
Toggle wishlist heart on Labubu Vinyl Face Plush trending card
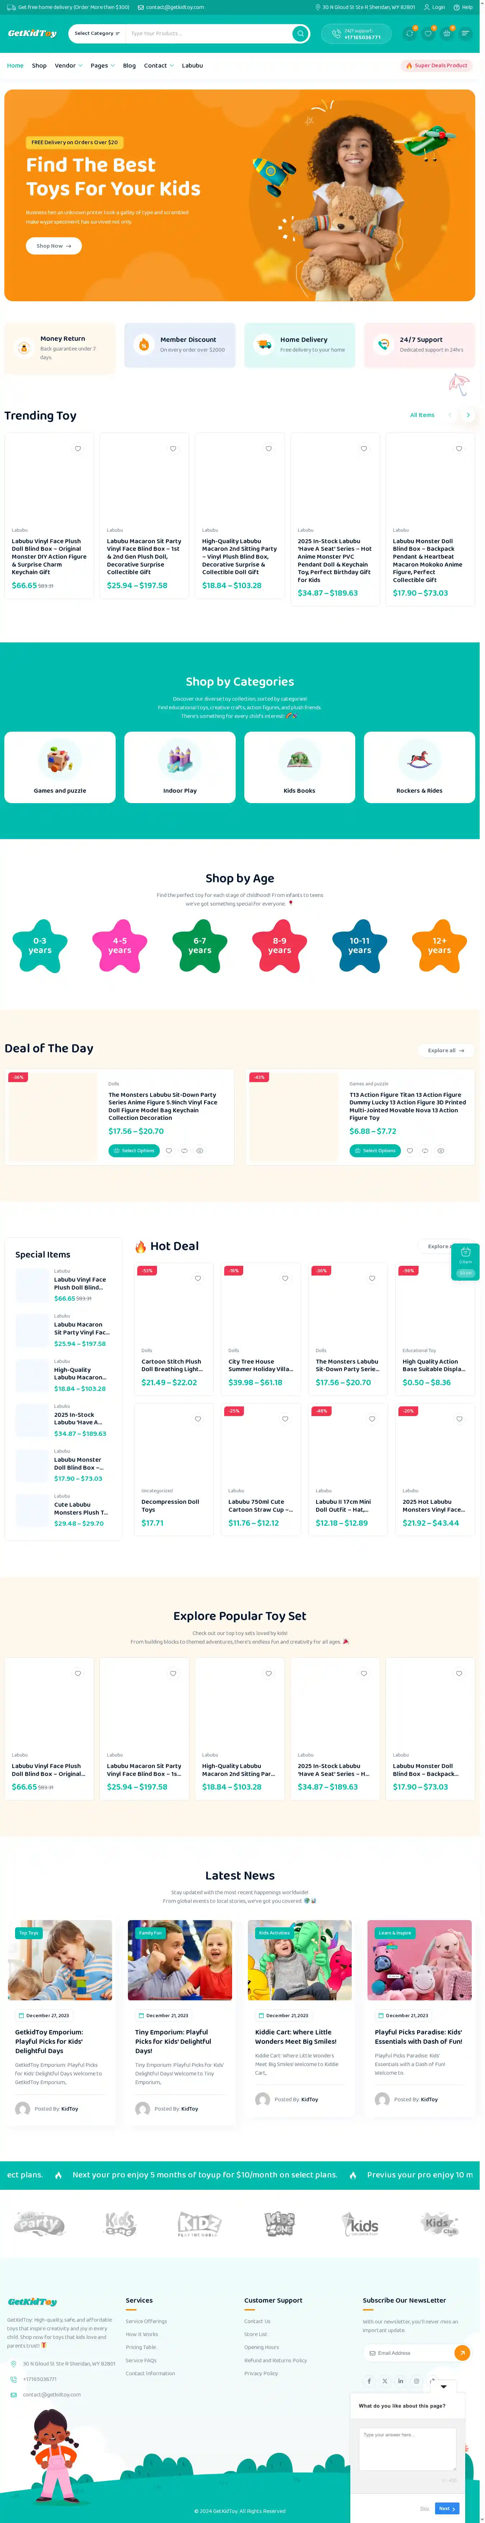(x=78, y=449)
